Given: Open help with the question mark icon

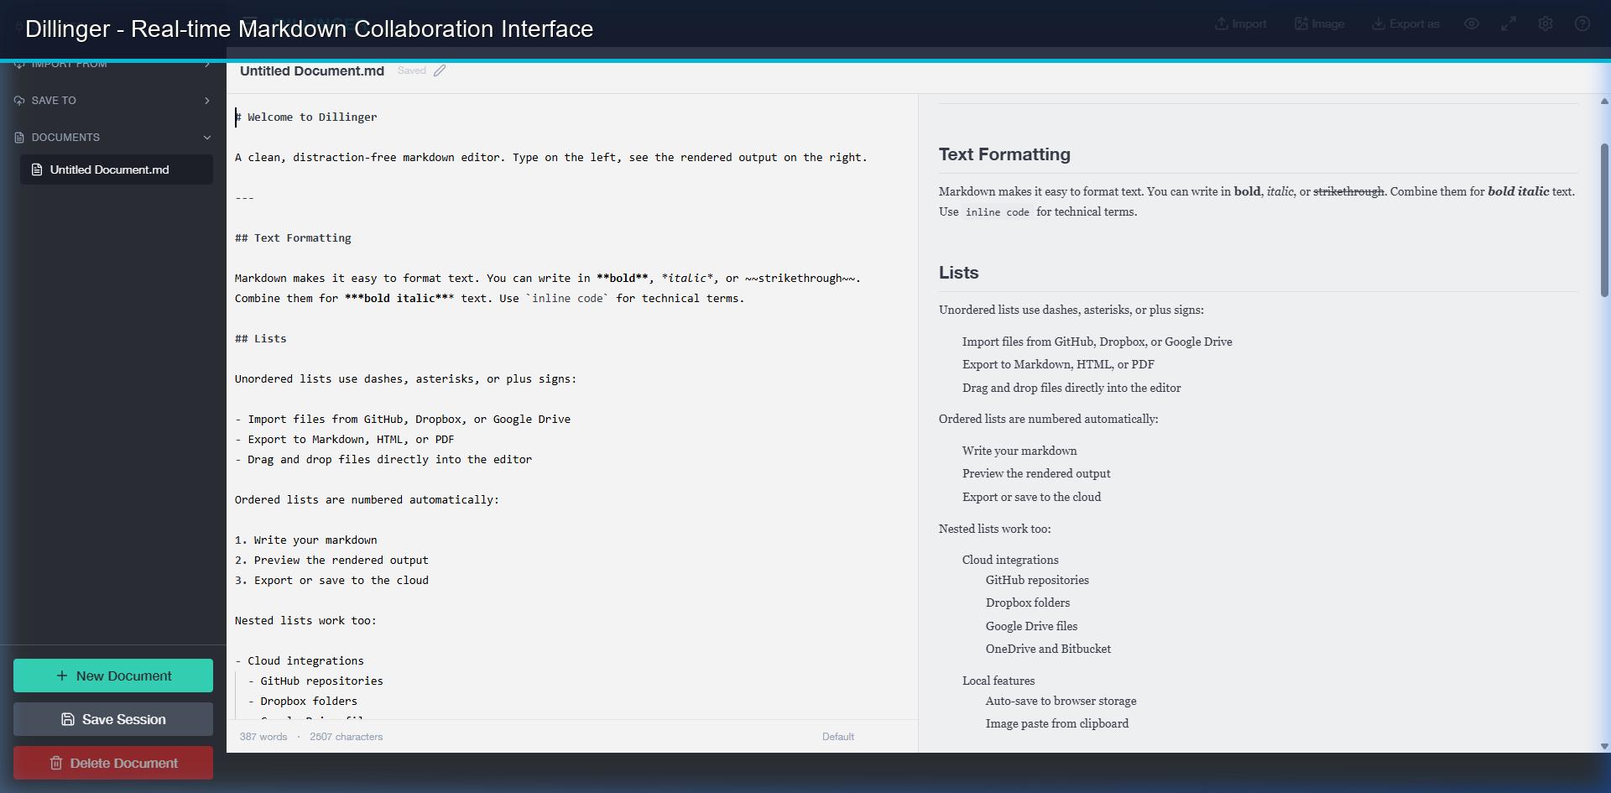Looking at the screenshot, I should [1582, 23].
